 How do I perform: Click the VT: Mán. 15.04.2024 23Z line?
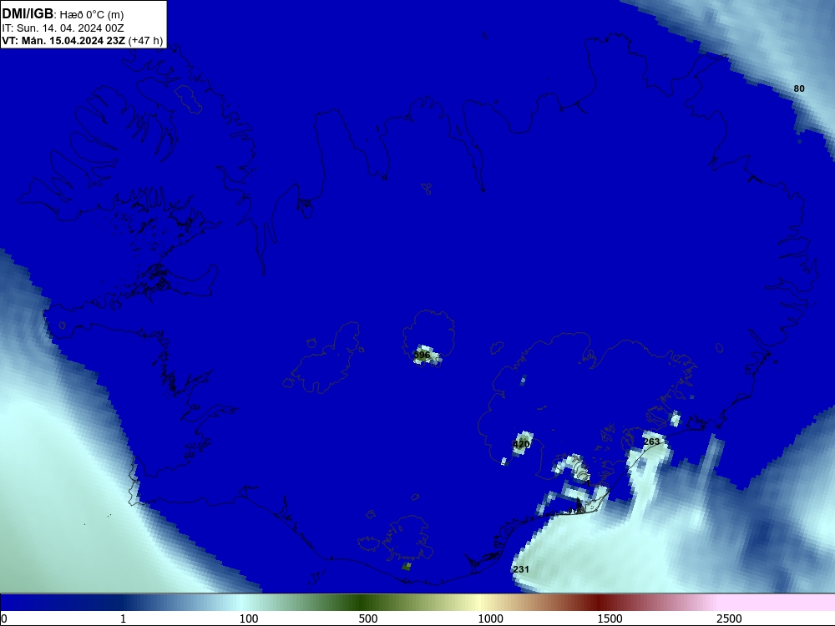pyautogui.click(x=63, y=40)
